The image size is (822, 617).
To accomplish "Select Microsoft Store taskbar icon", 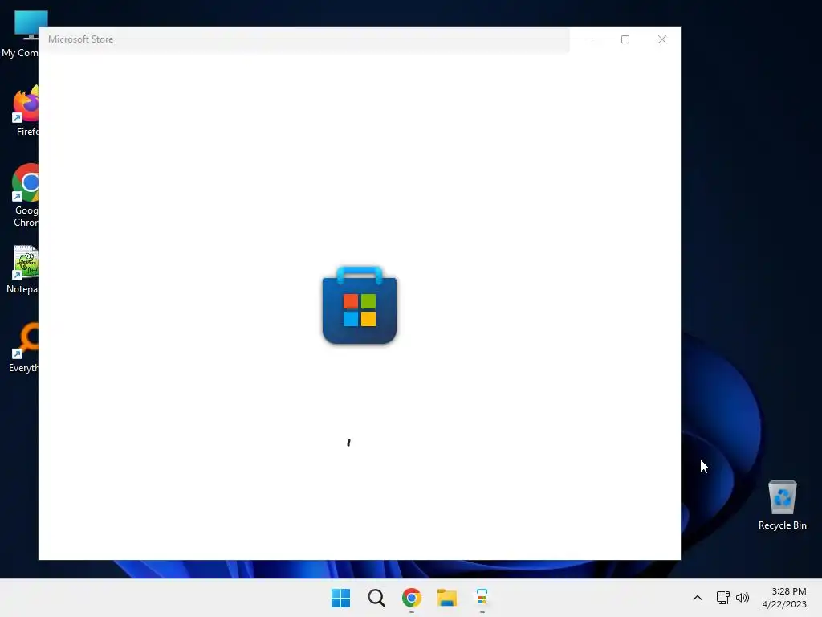I will [482, 598].
